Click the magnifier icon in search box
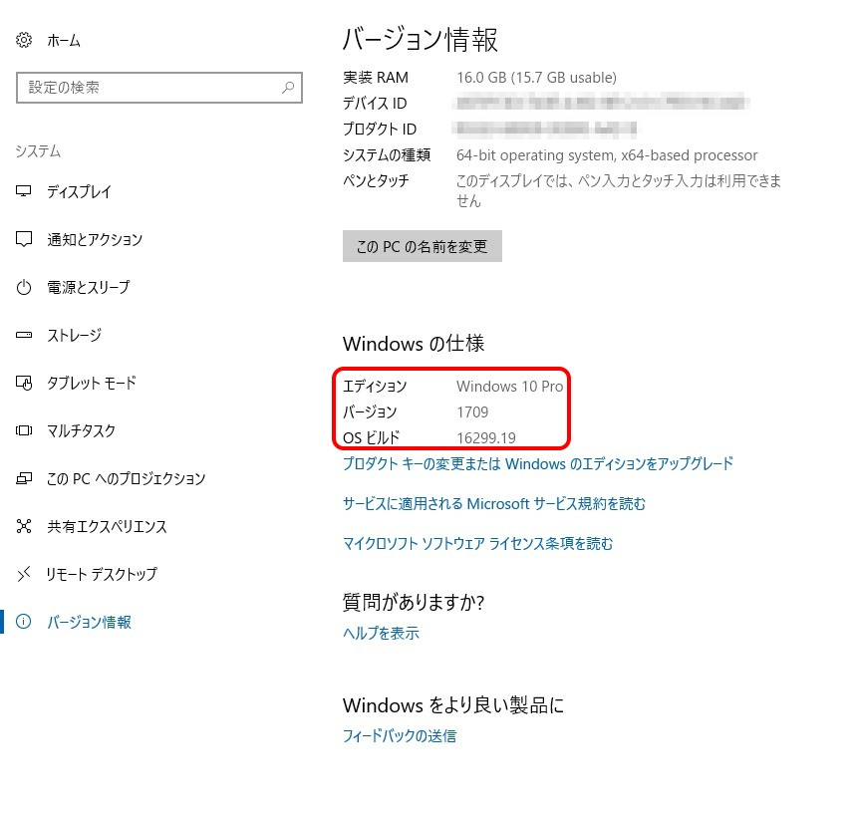852x817 pixels. (288, 88)
